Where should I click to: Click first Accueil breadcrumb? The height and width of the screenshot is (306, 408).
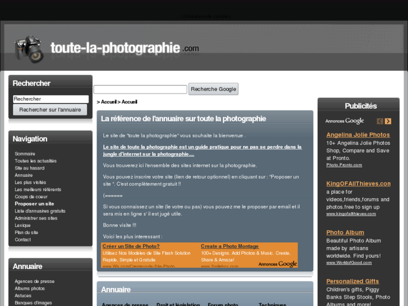tap(109, 102)
